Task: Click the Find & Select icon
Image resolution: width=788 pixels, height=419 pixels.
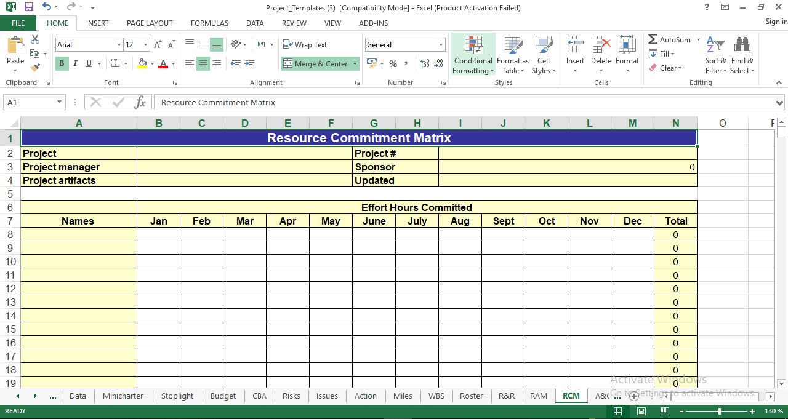Action: click(x=742, y=54)
